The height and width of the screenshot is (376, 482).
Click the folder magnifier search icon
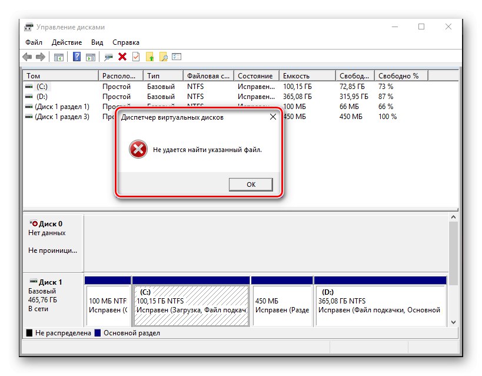[164, 57]
